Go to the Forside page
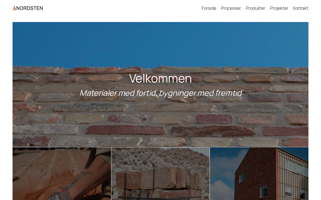Screen dimensions: 321x200 point(209,8)
